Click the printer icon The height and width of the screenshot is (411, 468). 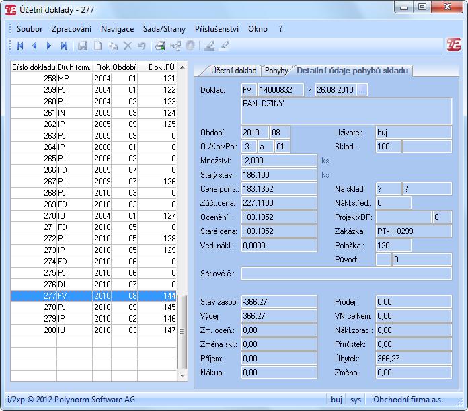160,46
